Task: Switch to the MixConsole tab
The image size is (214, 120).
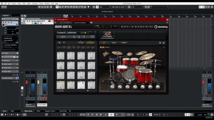Action: (x=28, y=111)
